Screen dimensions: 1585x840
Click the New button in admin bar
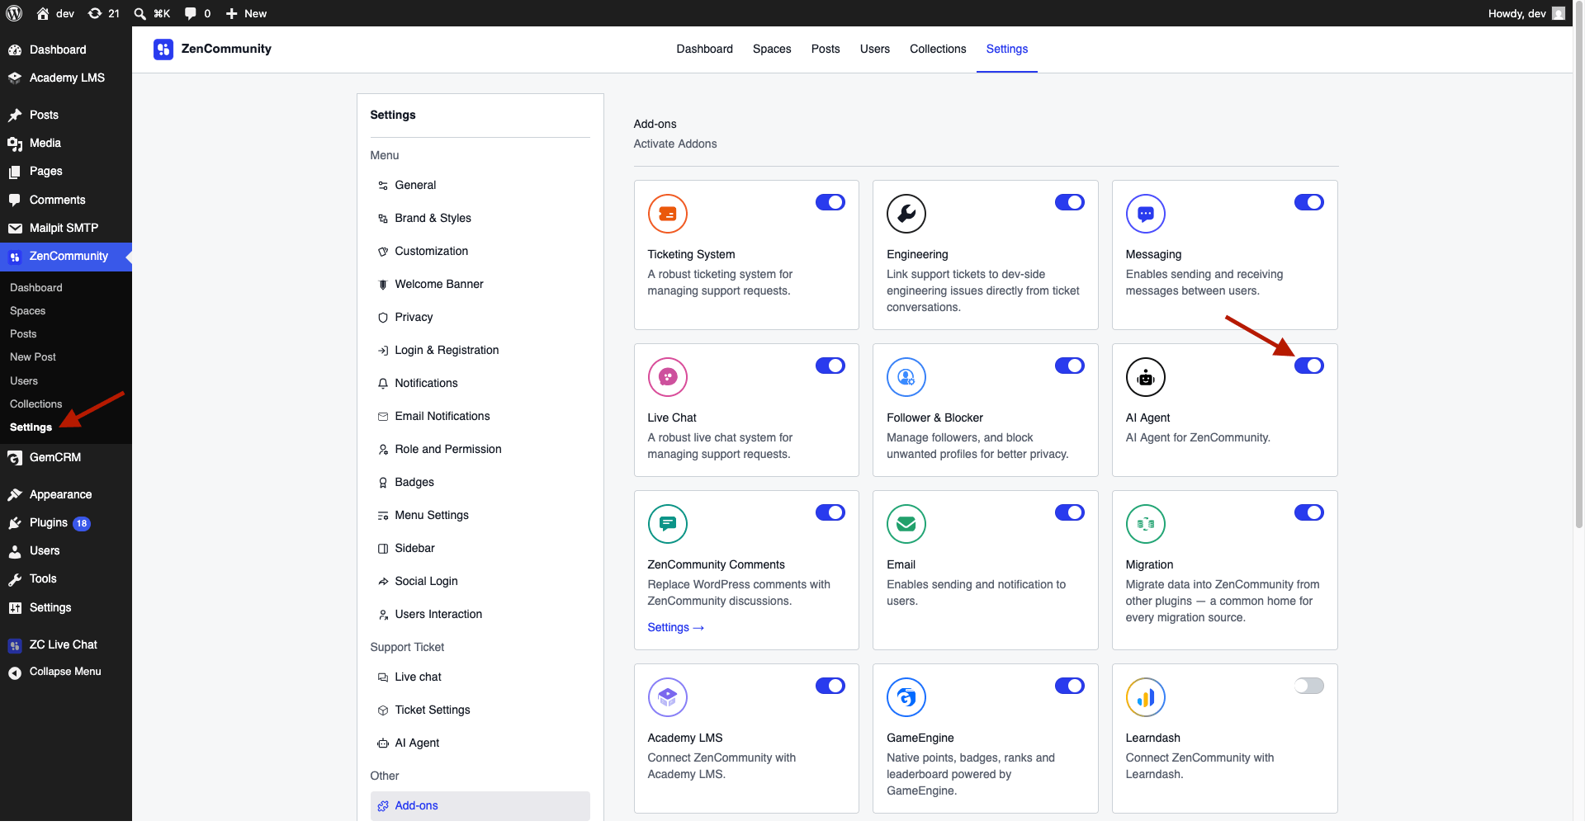click(x=246, y=13)
